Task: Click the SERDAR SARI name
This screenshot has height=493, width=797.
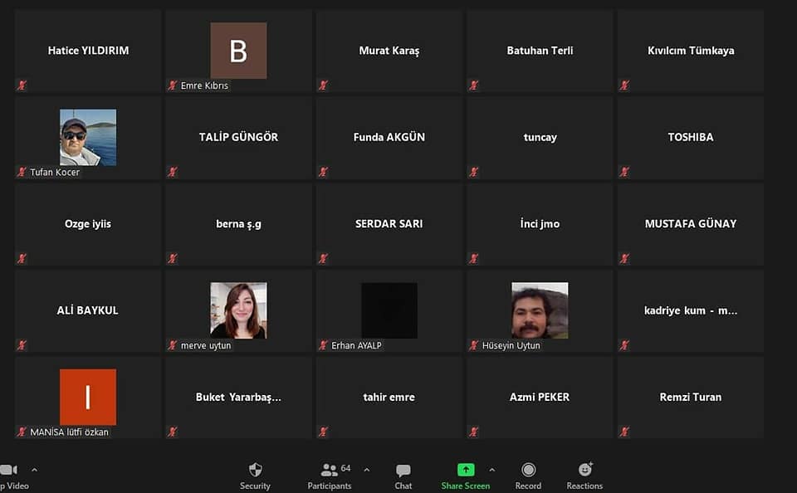Action: [x=389, y=223]
